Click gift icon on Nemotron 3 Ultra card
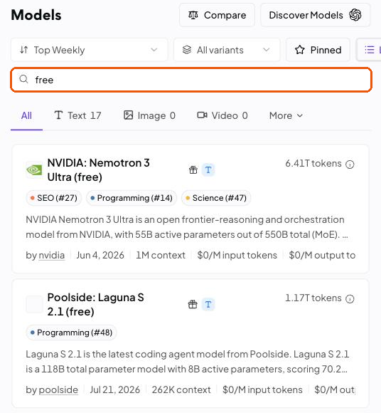The image size is (381, 413). [193, 170]
